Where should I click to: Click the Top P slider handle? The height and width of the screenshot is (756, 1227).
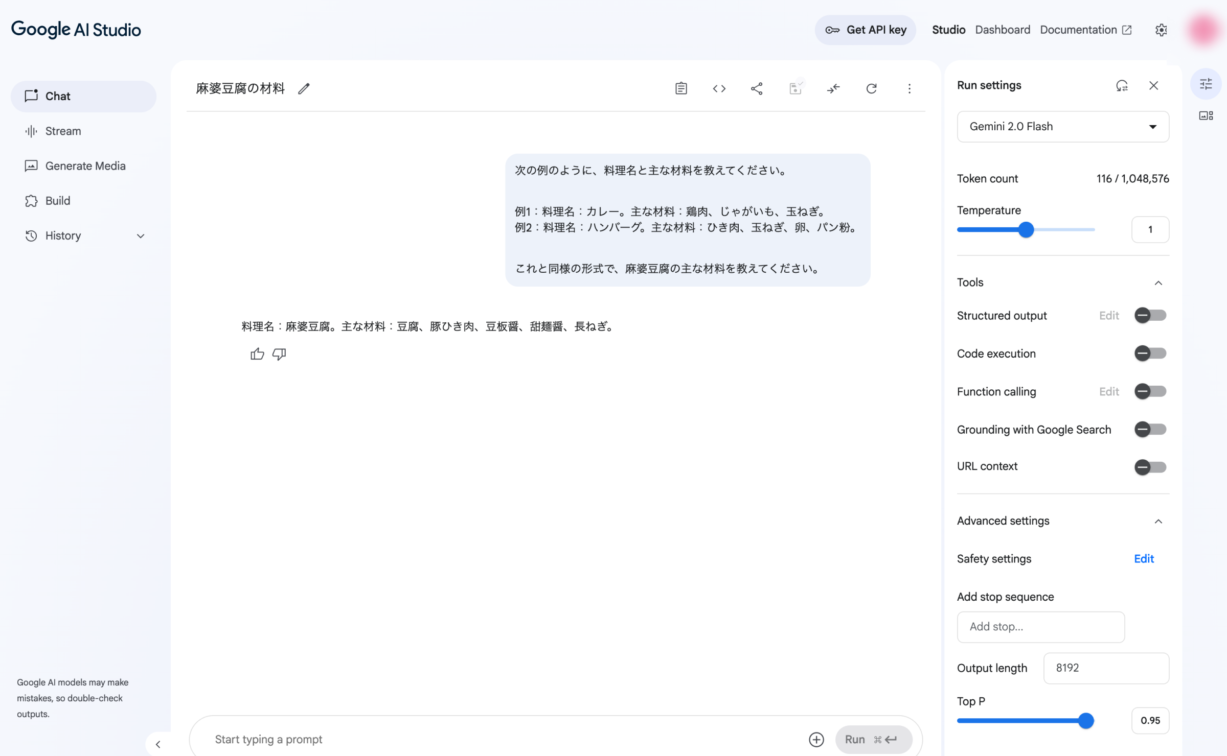click(x=1085, y=721)
